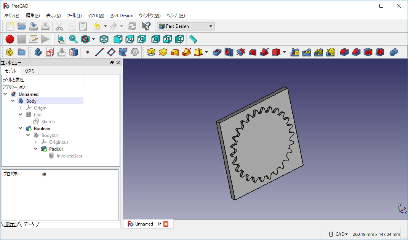Viewport: 408px width, 240px height.
Task: Expand the Origin001 tree node
Action: [x=36, y=142]
